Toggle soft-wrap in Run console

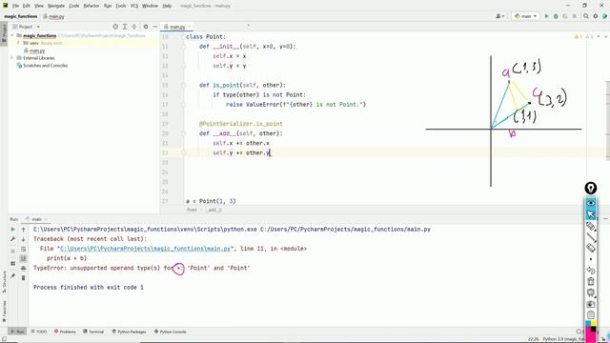coord(23,249)
